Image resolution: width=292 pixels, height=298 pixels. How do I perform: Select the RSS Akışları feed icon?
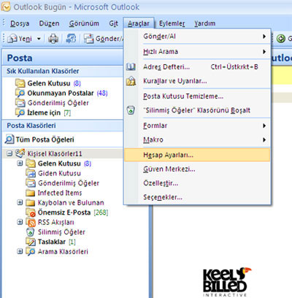(31, 222)
